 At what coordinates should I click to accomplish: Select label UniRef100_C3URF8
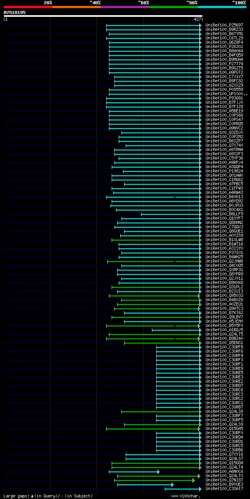click(224, 347)
